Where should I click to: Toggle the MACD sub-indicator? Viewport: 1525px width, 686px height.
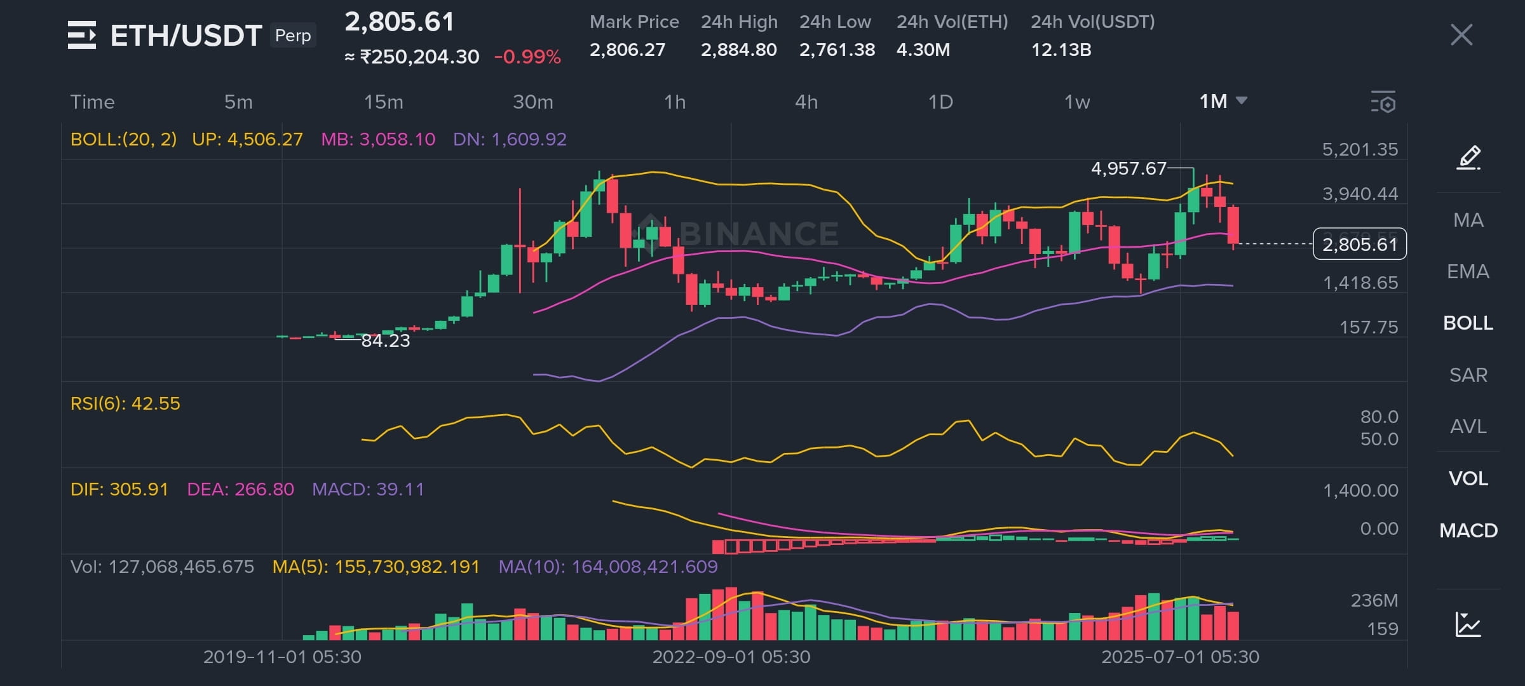click(x=1468, y=530)
